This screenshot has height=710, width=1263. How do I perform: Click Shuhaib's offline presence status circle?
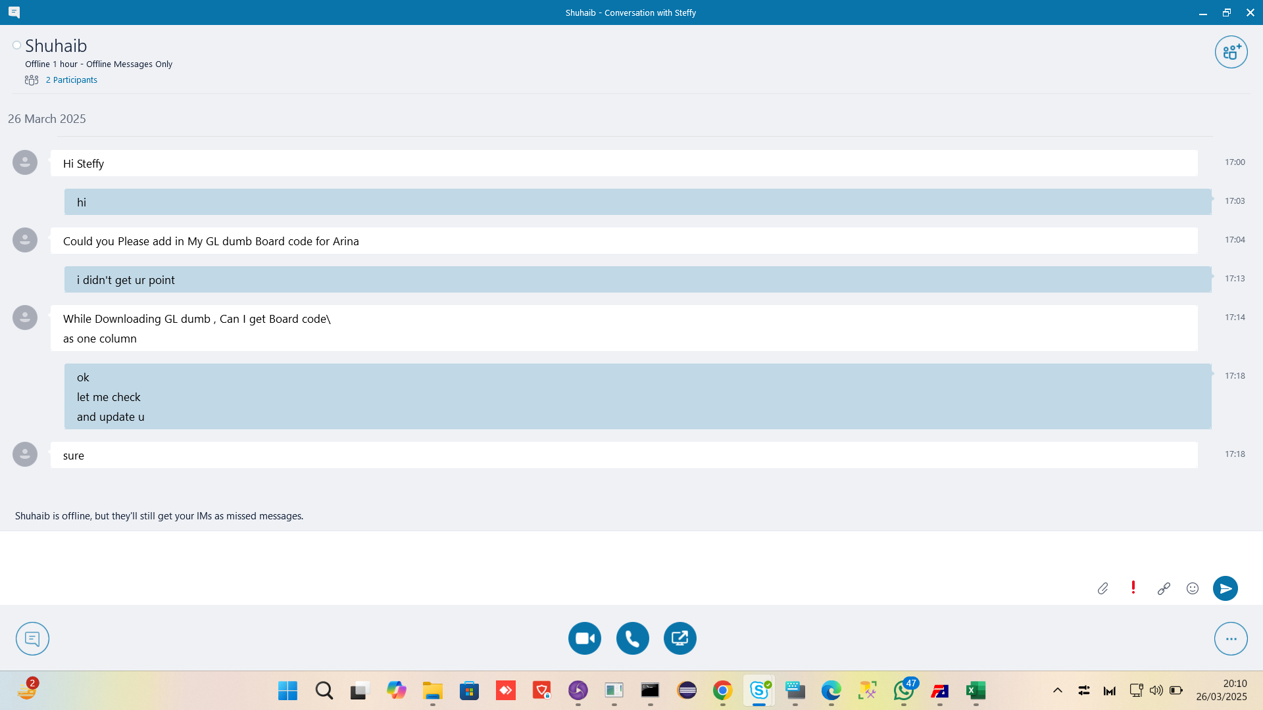click(16, 45)
